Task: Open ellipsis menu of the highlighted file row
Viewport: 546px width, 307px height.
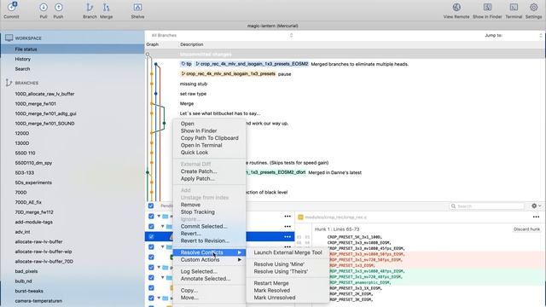Action: tap(288, 237)
